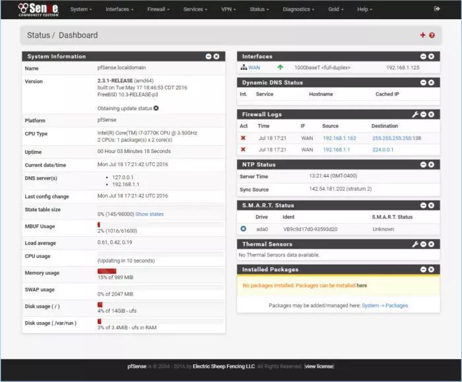The height and width of the screenshot is (382, 462).
Task: Minimize the Installed Packages widget
Action: pos(423,269)
